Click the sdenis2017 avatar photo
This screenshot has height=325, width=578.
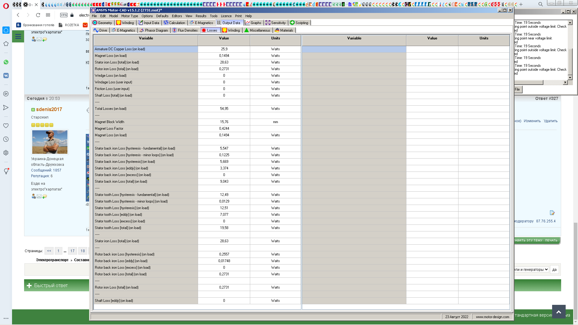(50, 142)
